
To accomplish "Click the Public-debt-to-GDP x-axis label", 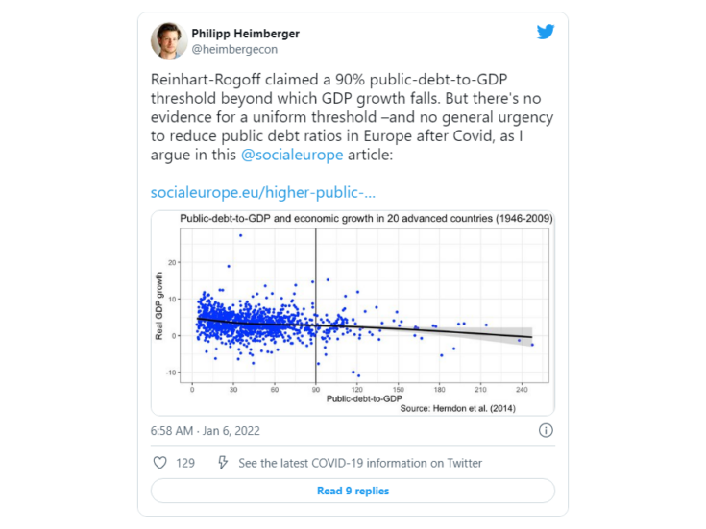I will (x=364, y=397).
